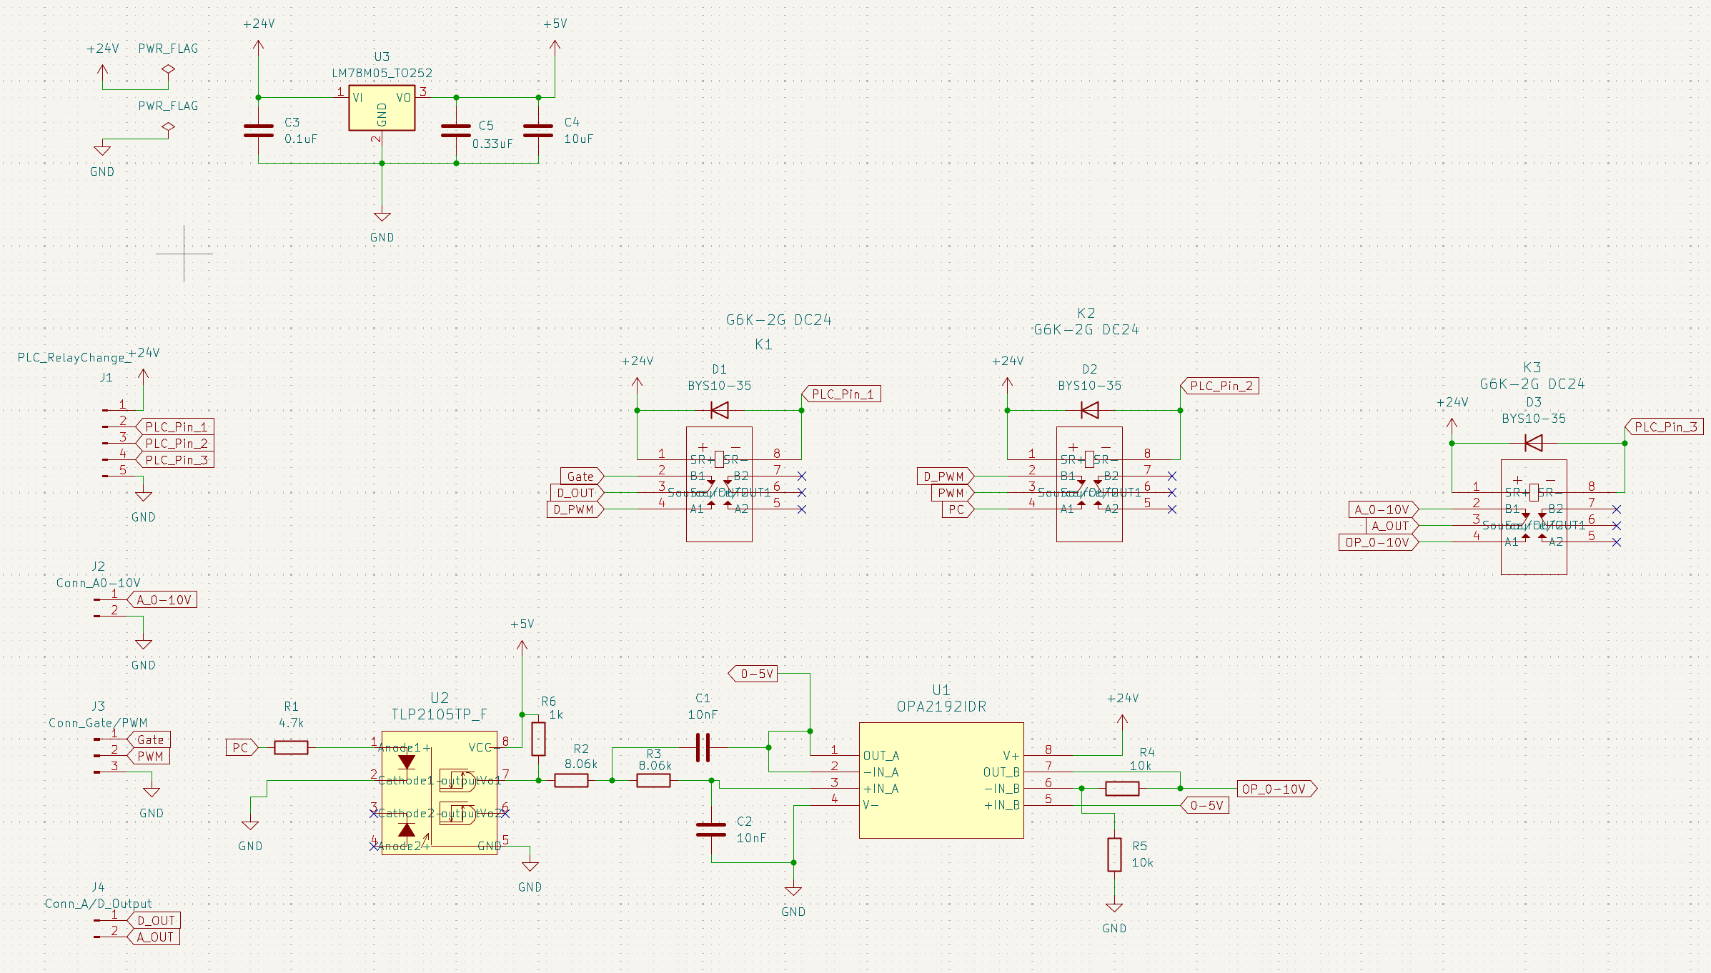Click the D_OUT label on connector J4
Viewport: 1711px width, 973px height.
(x=155, y=921)
